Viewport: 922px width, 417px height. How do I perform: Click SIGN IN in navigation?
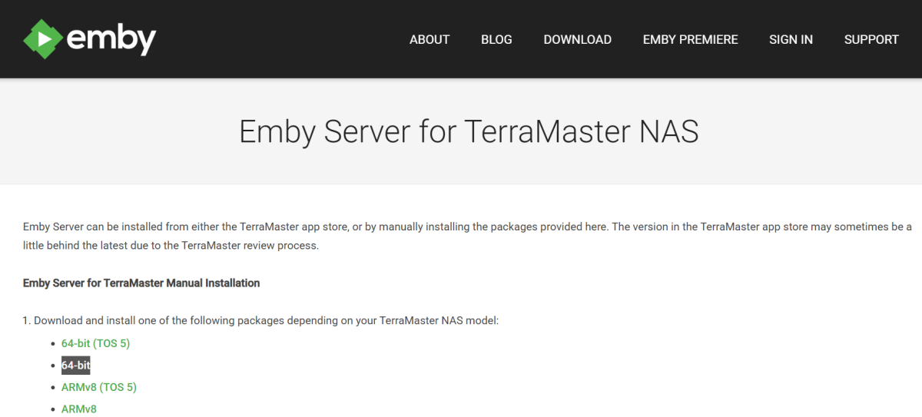click(x=791, y=39)
